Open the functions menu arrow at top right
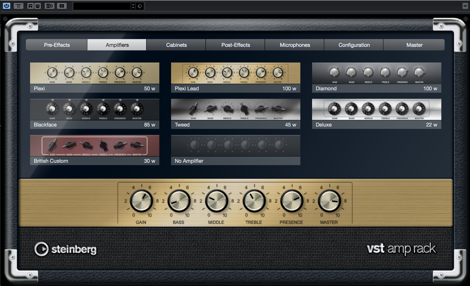The image size is (470, 286). coord(465,6)
